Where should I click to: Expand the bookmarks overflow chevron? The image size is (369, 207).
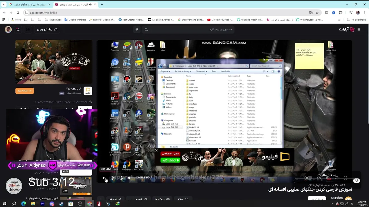tap(339, 20)
